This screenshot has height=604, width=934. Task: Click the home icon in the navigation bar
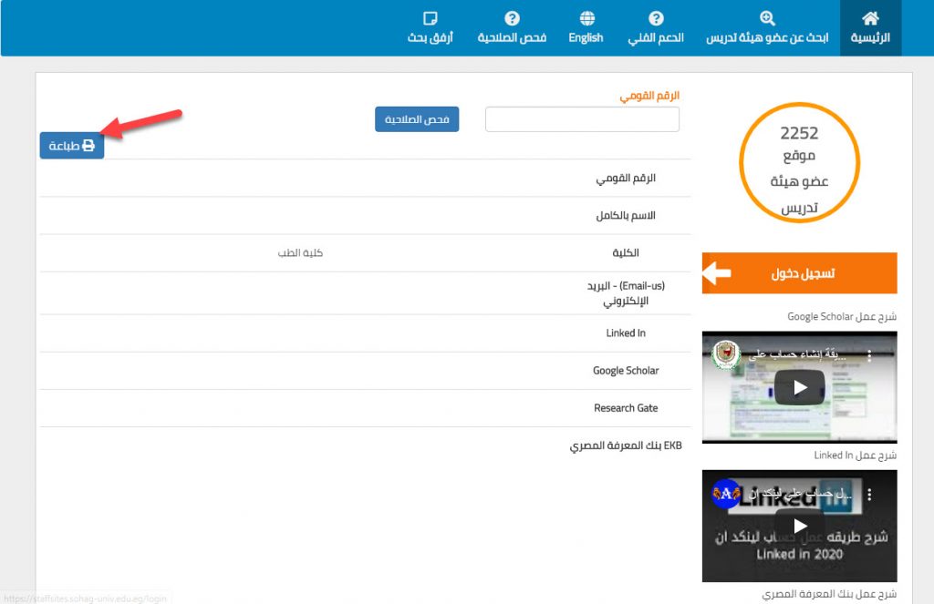(x=870, y=18)
